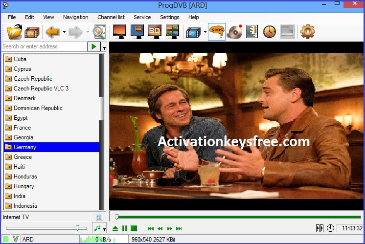Enable the 3D display mode icon
Image resolution: width=365 pixels, height=244 pixels.
(x=155, y=32)
